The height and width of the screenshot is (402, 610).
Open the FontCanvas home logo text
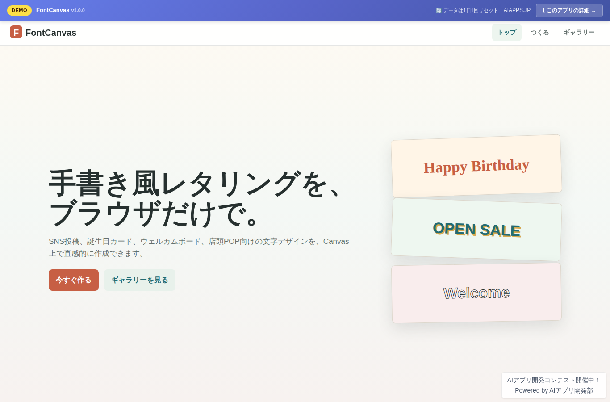click(51, 33)
